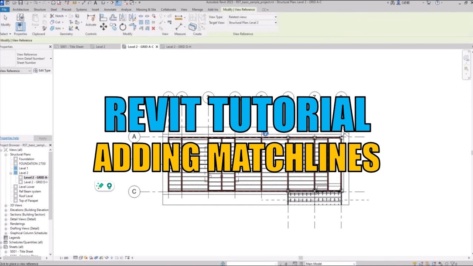The image size is (473, 266).
Task: Click the Apply button in Properties
Action: 43,138
